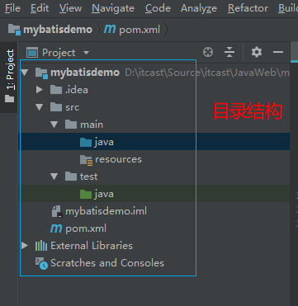Image resolution: width=298 pixels, height=306 pixels.
Task: Select the green java test folder
Action: 154,194
